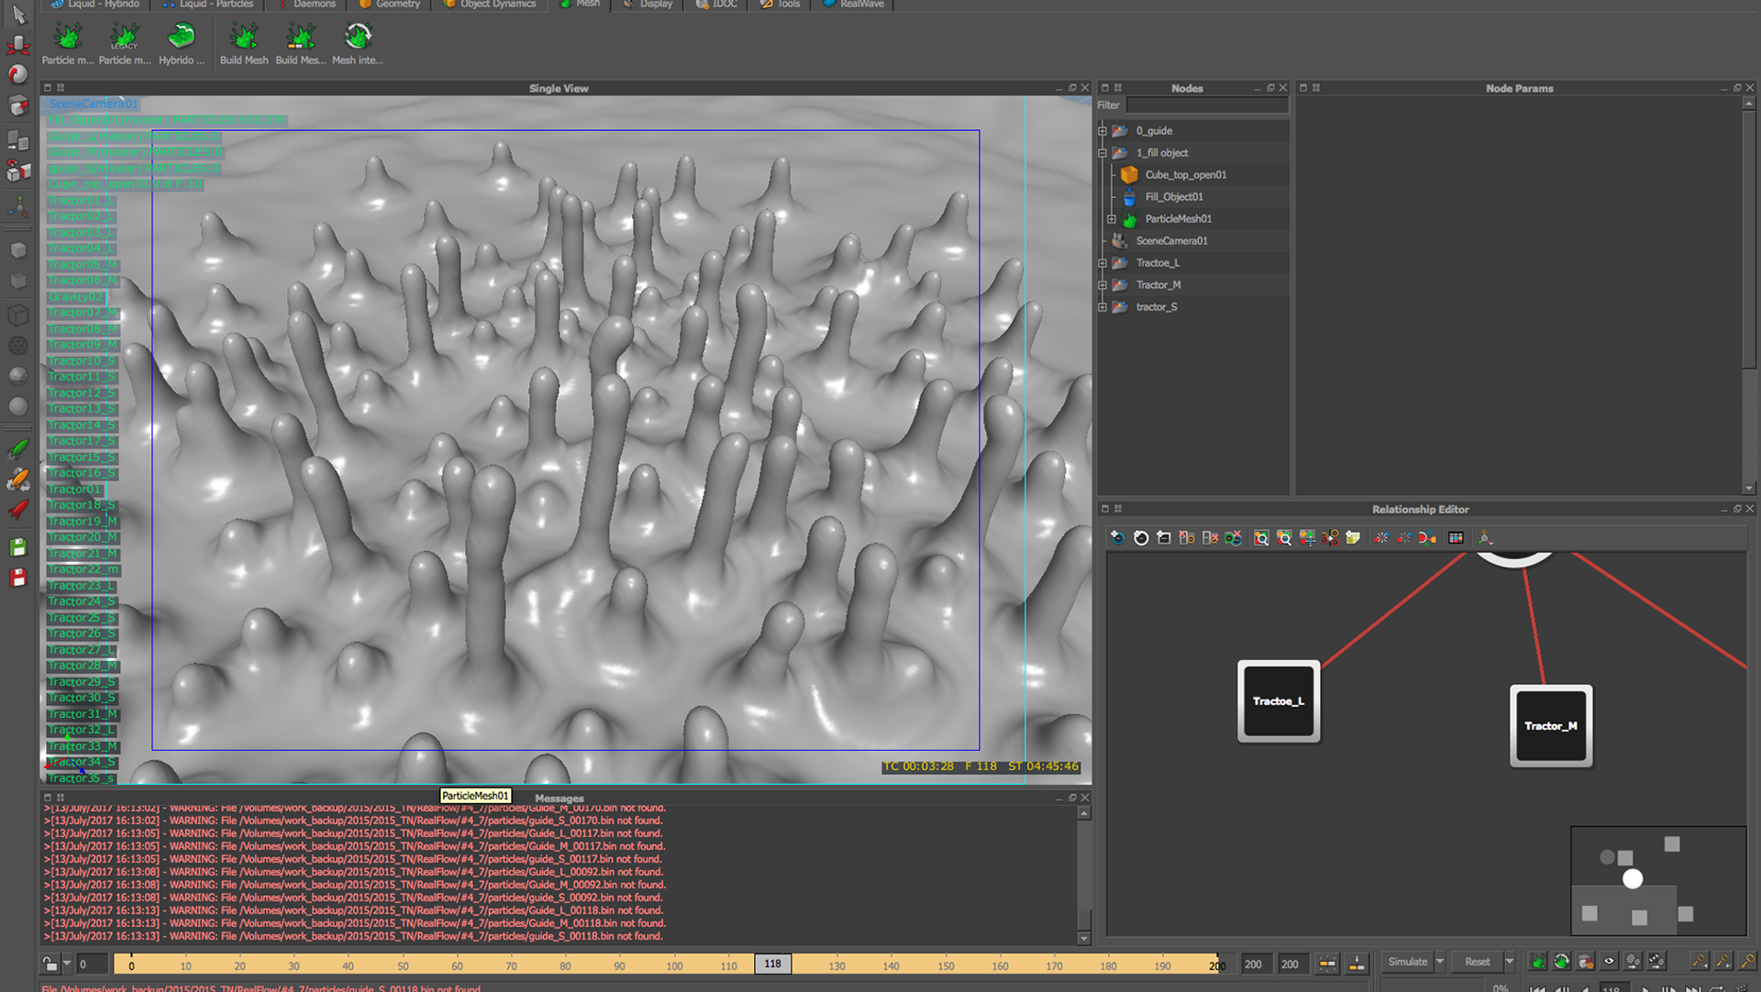Click frame 50 on the timeline
Screen dimensions: 1761x992
404,965
